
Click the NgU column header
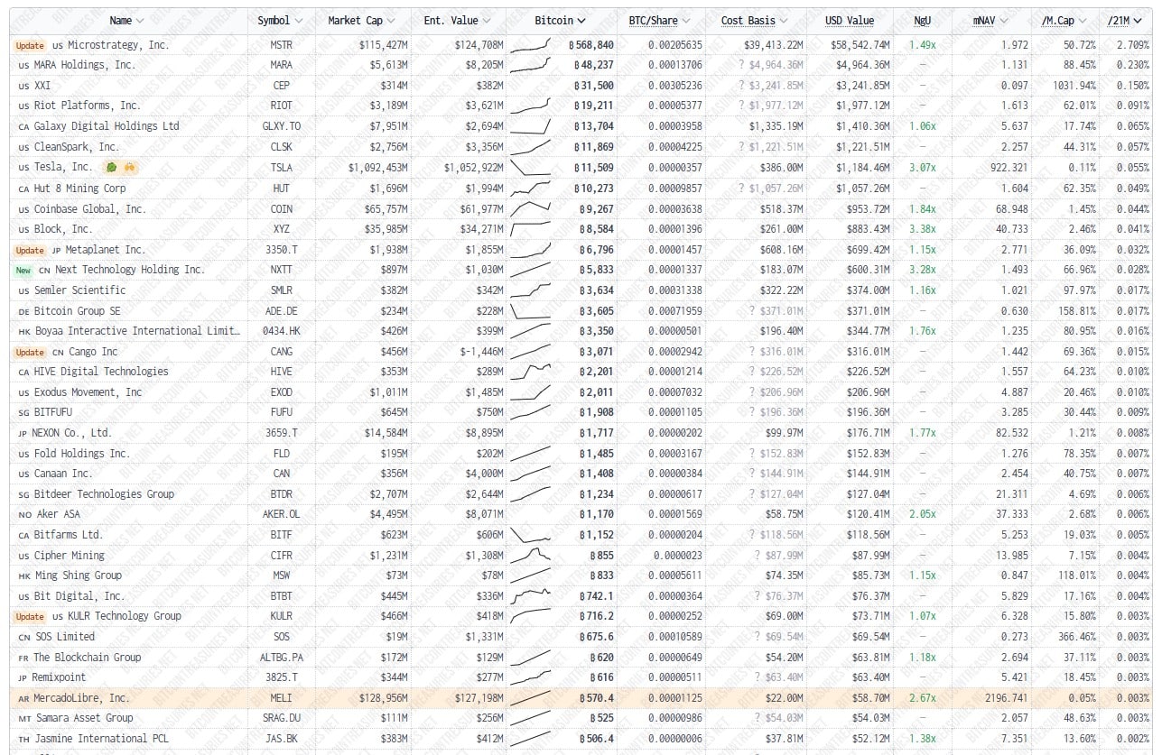tap(922, 21)
